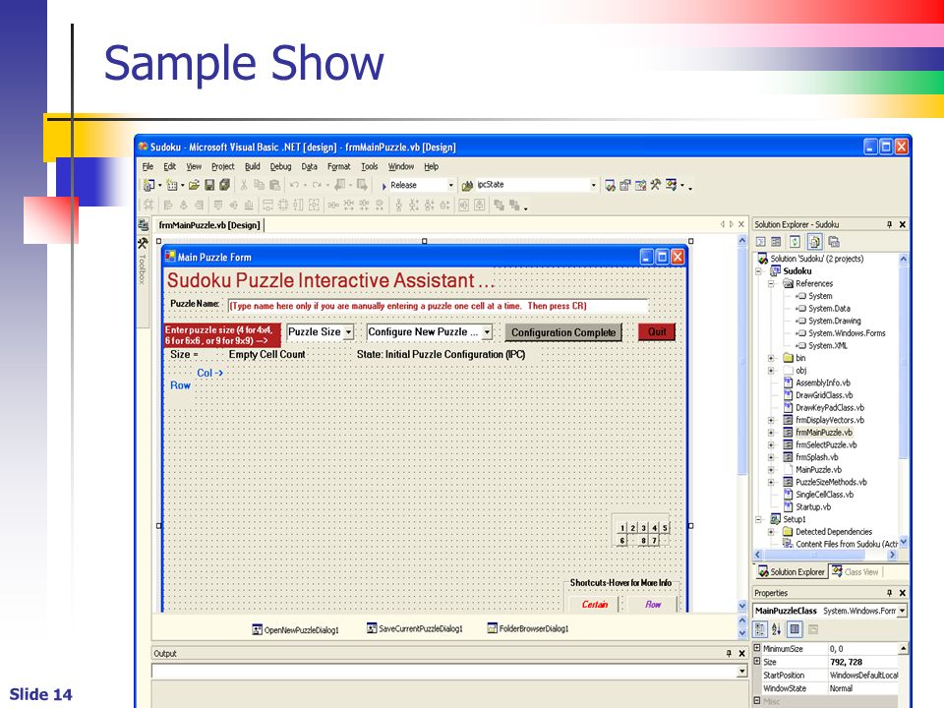Viewport: 944px width, 708px height.
Task: Toggle Categorized view in Properties panel
Action: pos(760,629)
